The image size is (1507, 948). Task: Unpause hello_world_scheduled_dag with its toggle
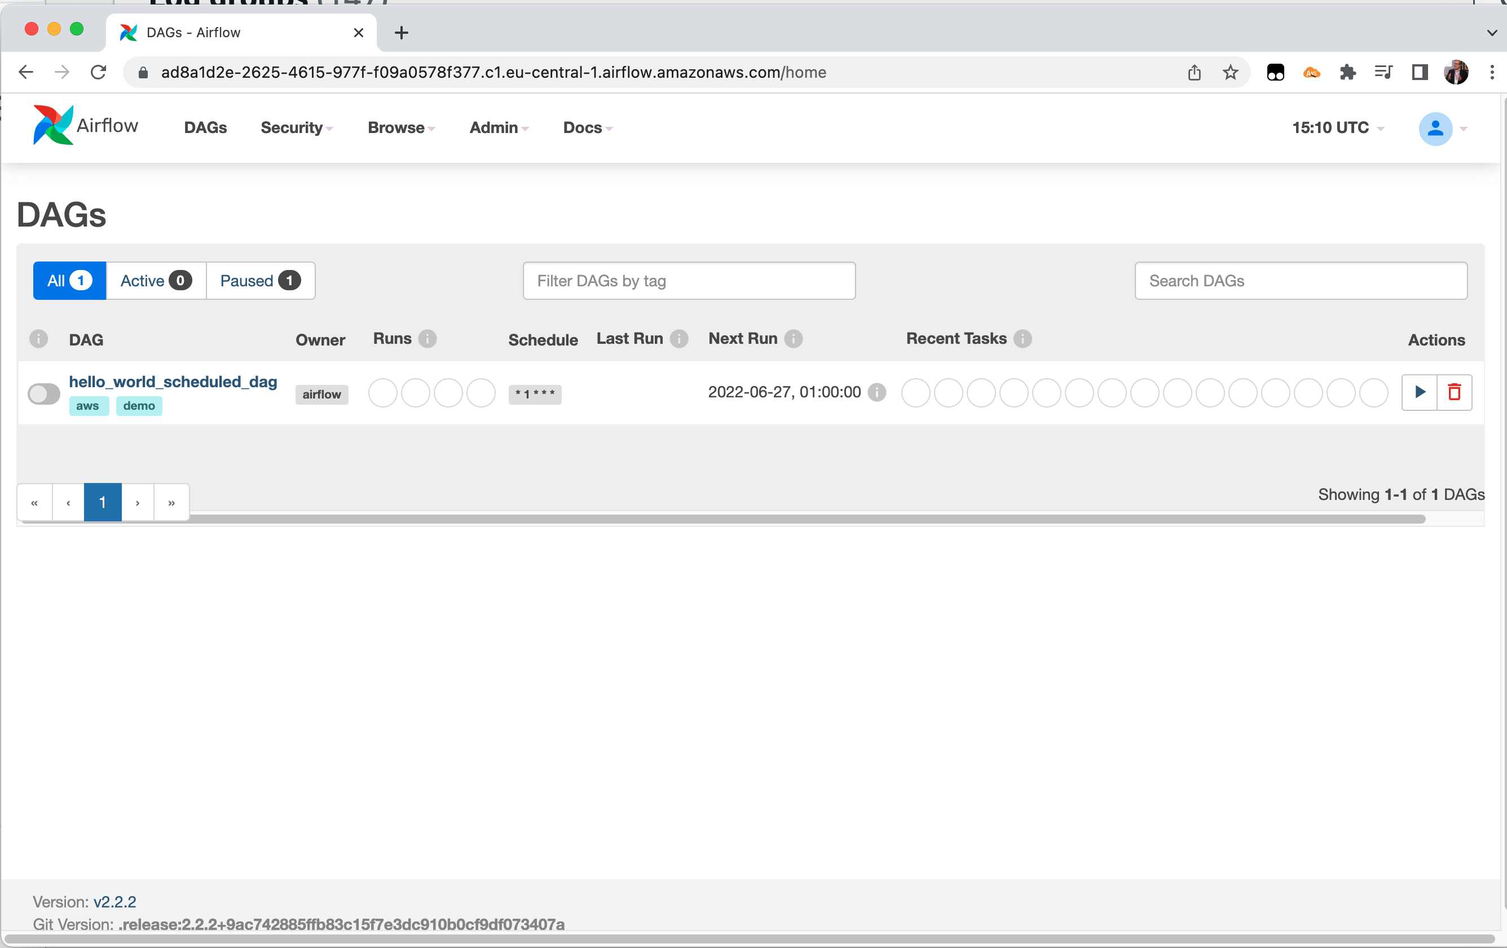click(x=44, y=393)
